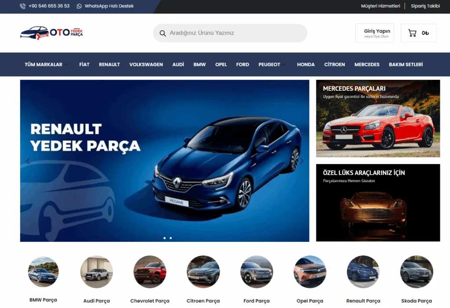This screenshot has height=308, width=450.
Task: Select the Ford Parça circle image
Action: click(x=257, y=272)
